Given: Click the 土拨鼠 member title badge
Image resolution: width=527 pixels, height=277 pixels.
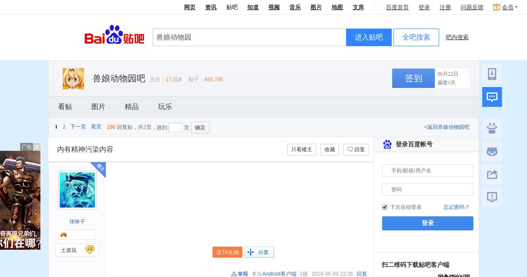Looking at the screenshot, I should click(77, 250).
